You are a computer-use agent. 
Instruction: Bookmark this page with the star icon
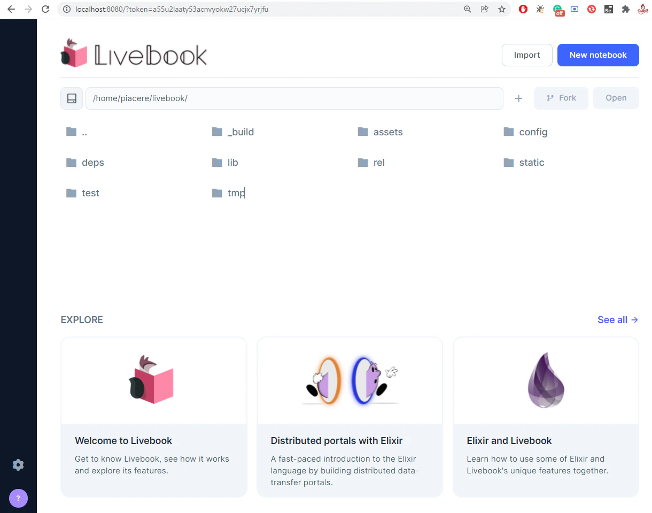pos(501,9)
